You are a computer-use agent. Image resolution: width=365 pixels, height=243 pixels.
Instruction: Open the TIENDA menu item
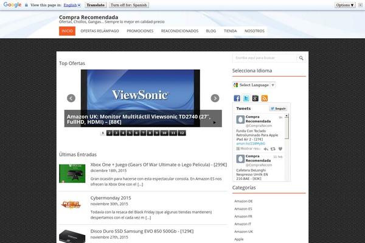[x=230, y=31]
